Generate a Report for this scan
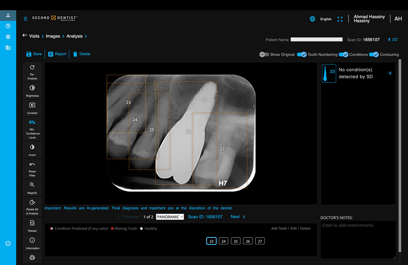This screenshot has height=265, width=408. coord(57,54)
